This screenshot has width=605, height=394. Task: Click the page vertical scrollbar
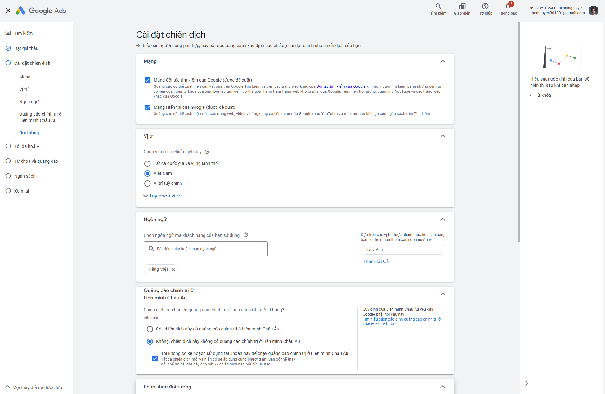click(x=518, y=132)
